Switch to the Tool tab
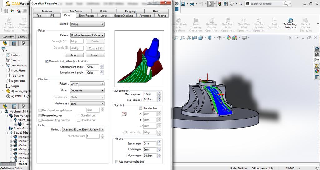Image resolution: width=320 pixels, height=170 pixels. [x=39, y=16]
